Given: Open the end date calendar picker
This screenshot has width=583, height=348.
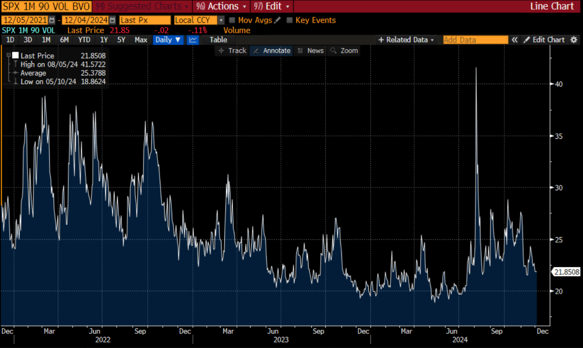Looking at the screenshot, I should point(112,20).
